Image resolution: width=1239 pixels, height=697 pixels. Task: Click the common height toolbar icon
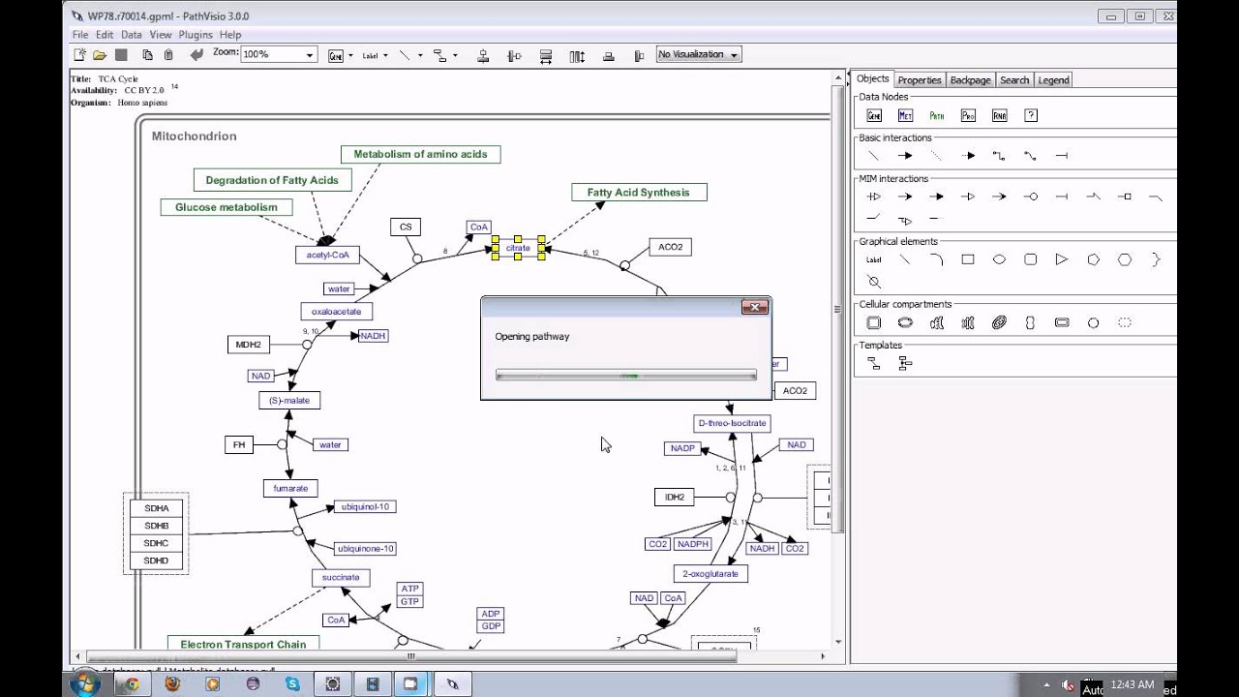[x=577, y=56]
